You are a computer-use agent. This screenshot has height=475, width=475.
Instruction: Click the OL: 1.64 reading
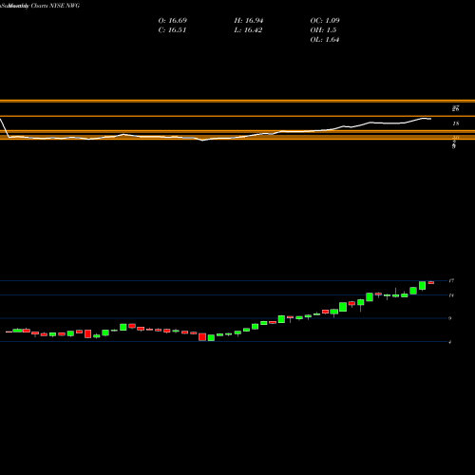click(325, 40)
